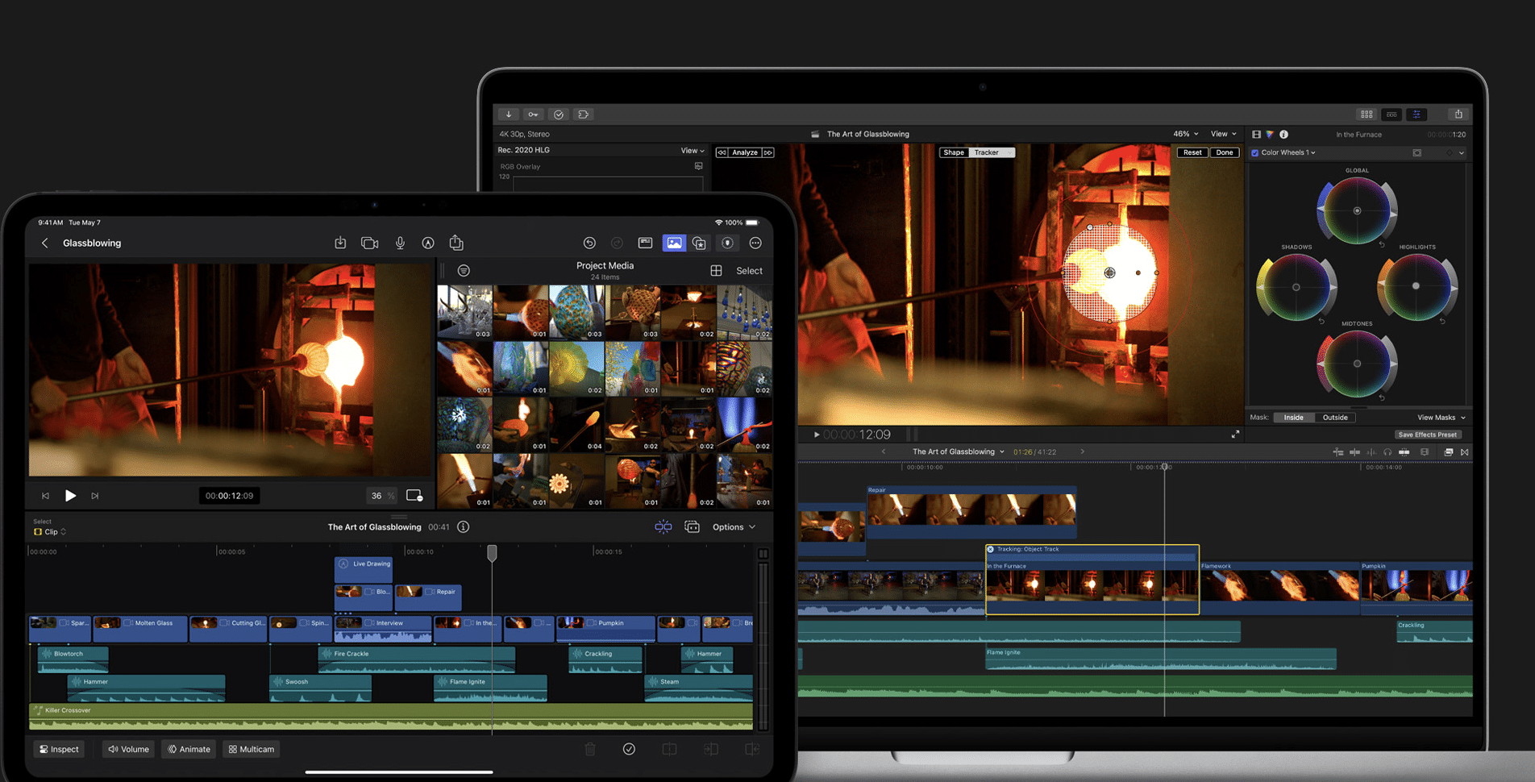Open the Animate tab at bottom

pyautogui.click(x=189, y=749)
